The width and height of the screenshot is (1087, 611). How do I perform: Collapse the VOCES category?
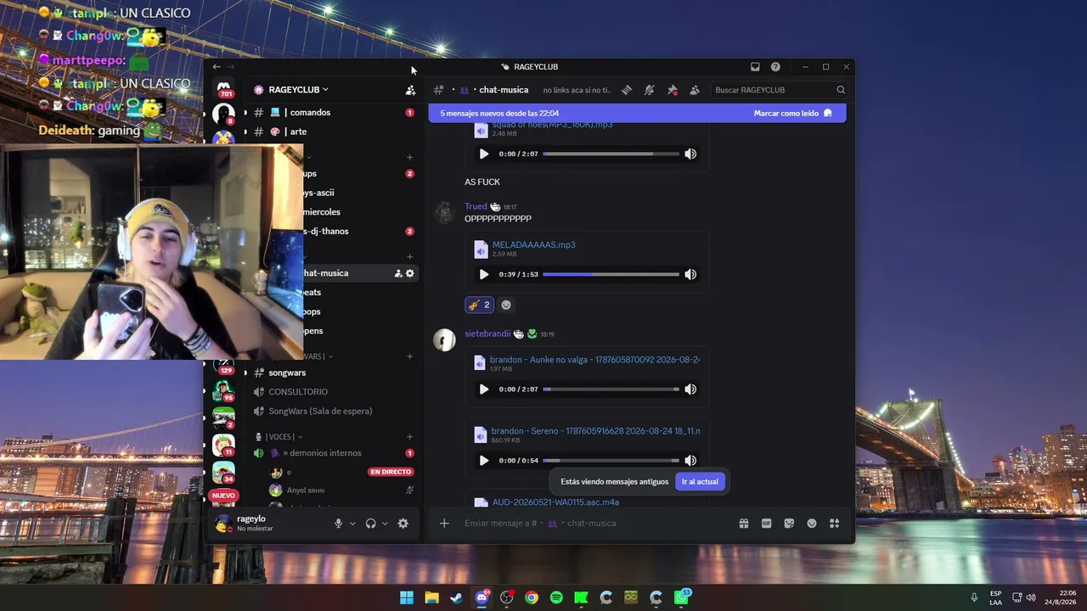[284, 437]
